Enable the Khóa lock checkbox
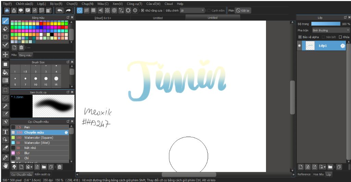The height and width of the screenshot is (182, 351). pyautogui.click(x=340, y=37)
